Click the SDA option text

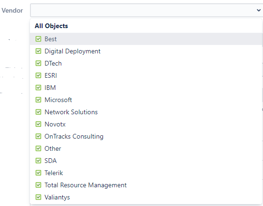tap(51, 161)
